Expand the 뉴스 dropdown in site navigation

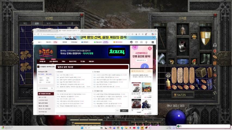(40, 42)
